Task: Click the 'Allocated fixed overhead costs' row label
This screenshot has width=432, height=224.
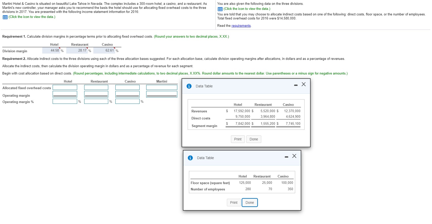Action: point(27,88)
